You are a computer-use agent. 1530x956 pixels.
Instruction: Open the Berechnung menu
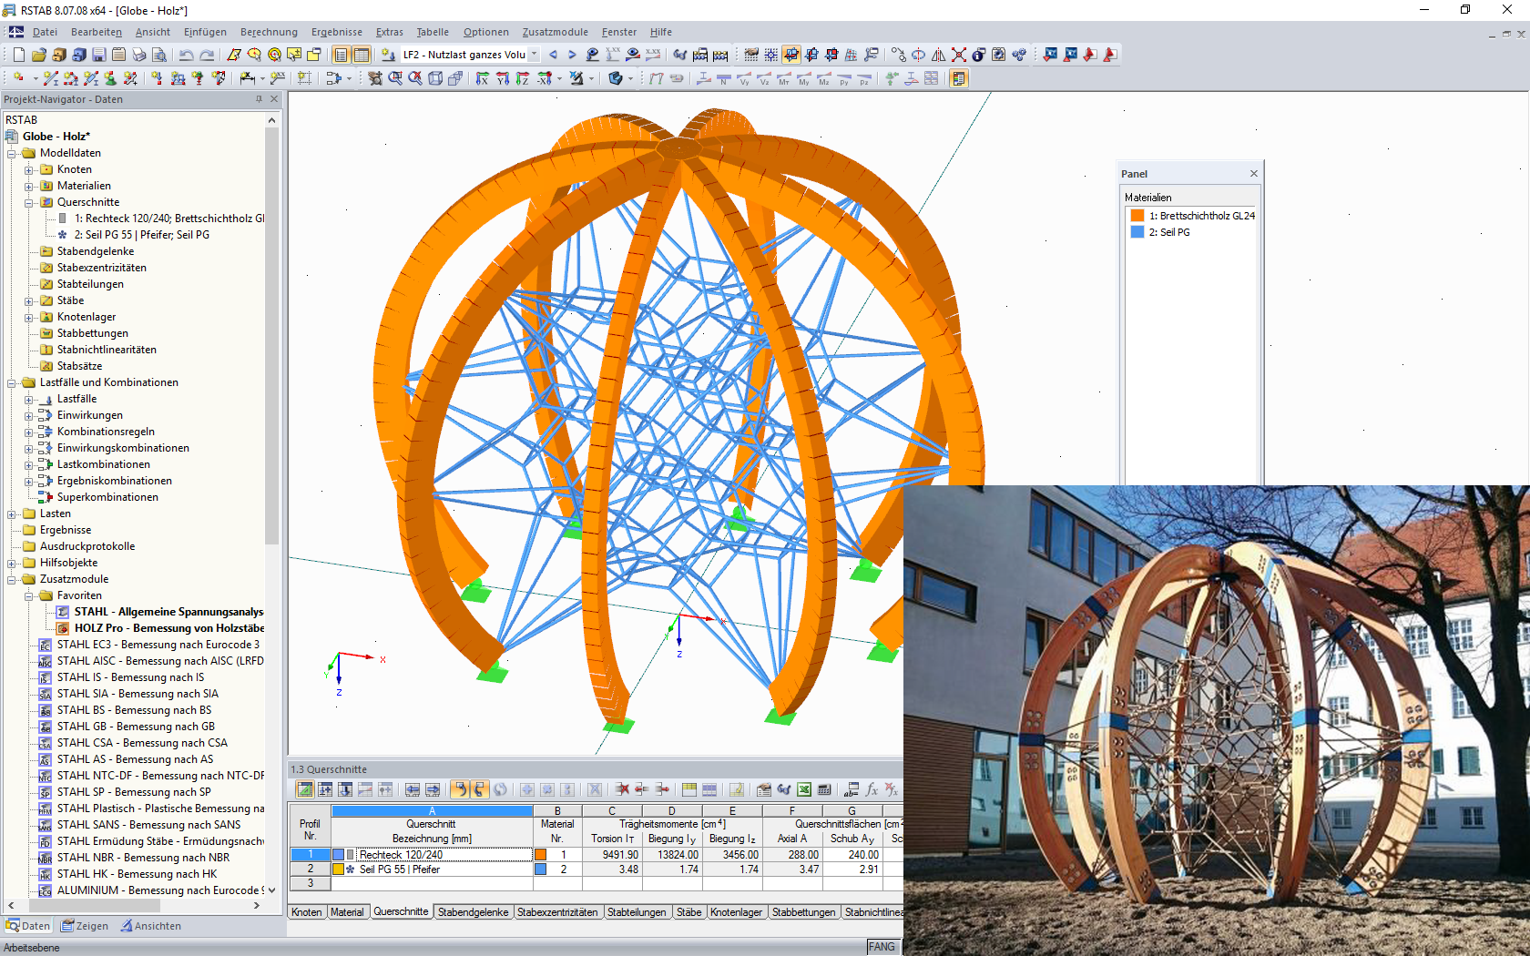point(269,32)
